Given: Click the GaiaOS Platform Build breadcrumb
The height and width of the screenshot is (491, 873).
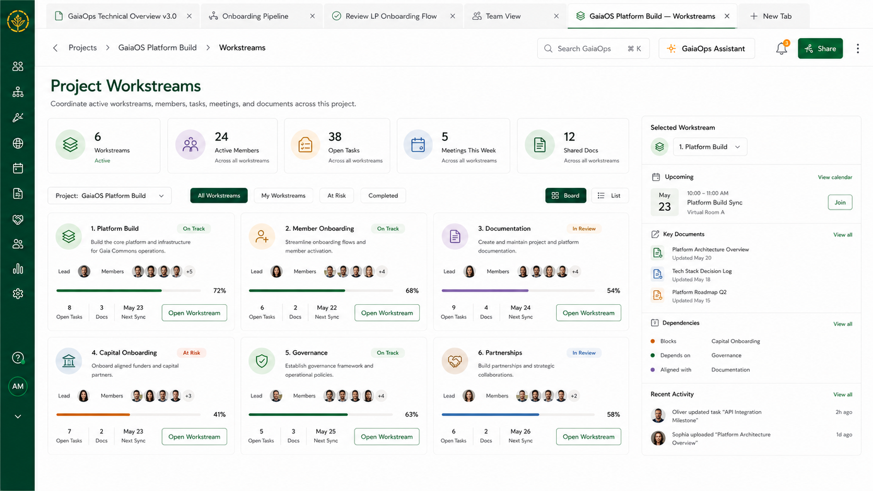Looking at the screenshot, I should coord(157,47).
